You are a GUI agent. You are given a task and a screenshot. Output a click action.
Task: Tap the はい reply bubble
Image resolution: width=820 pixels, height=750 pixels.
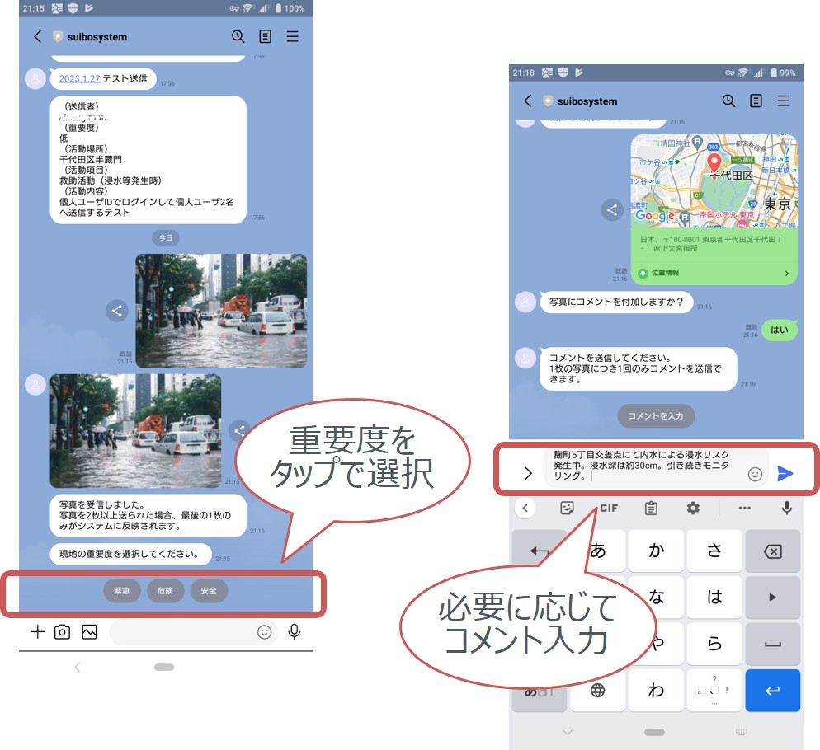[x=780, y=330]
